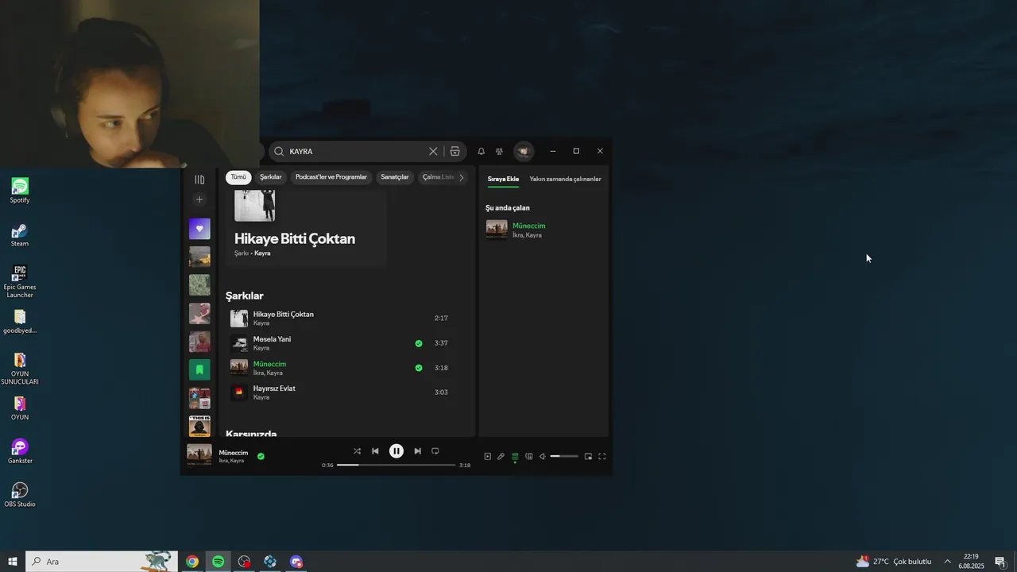1017x572 pixels.
Task: Open the miniplayer icon
Action: 588,456
